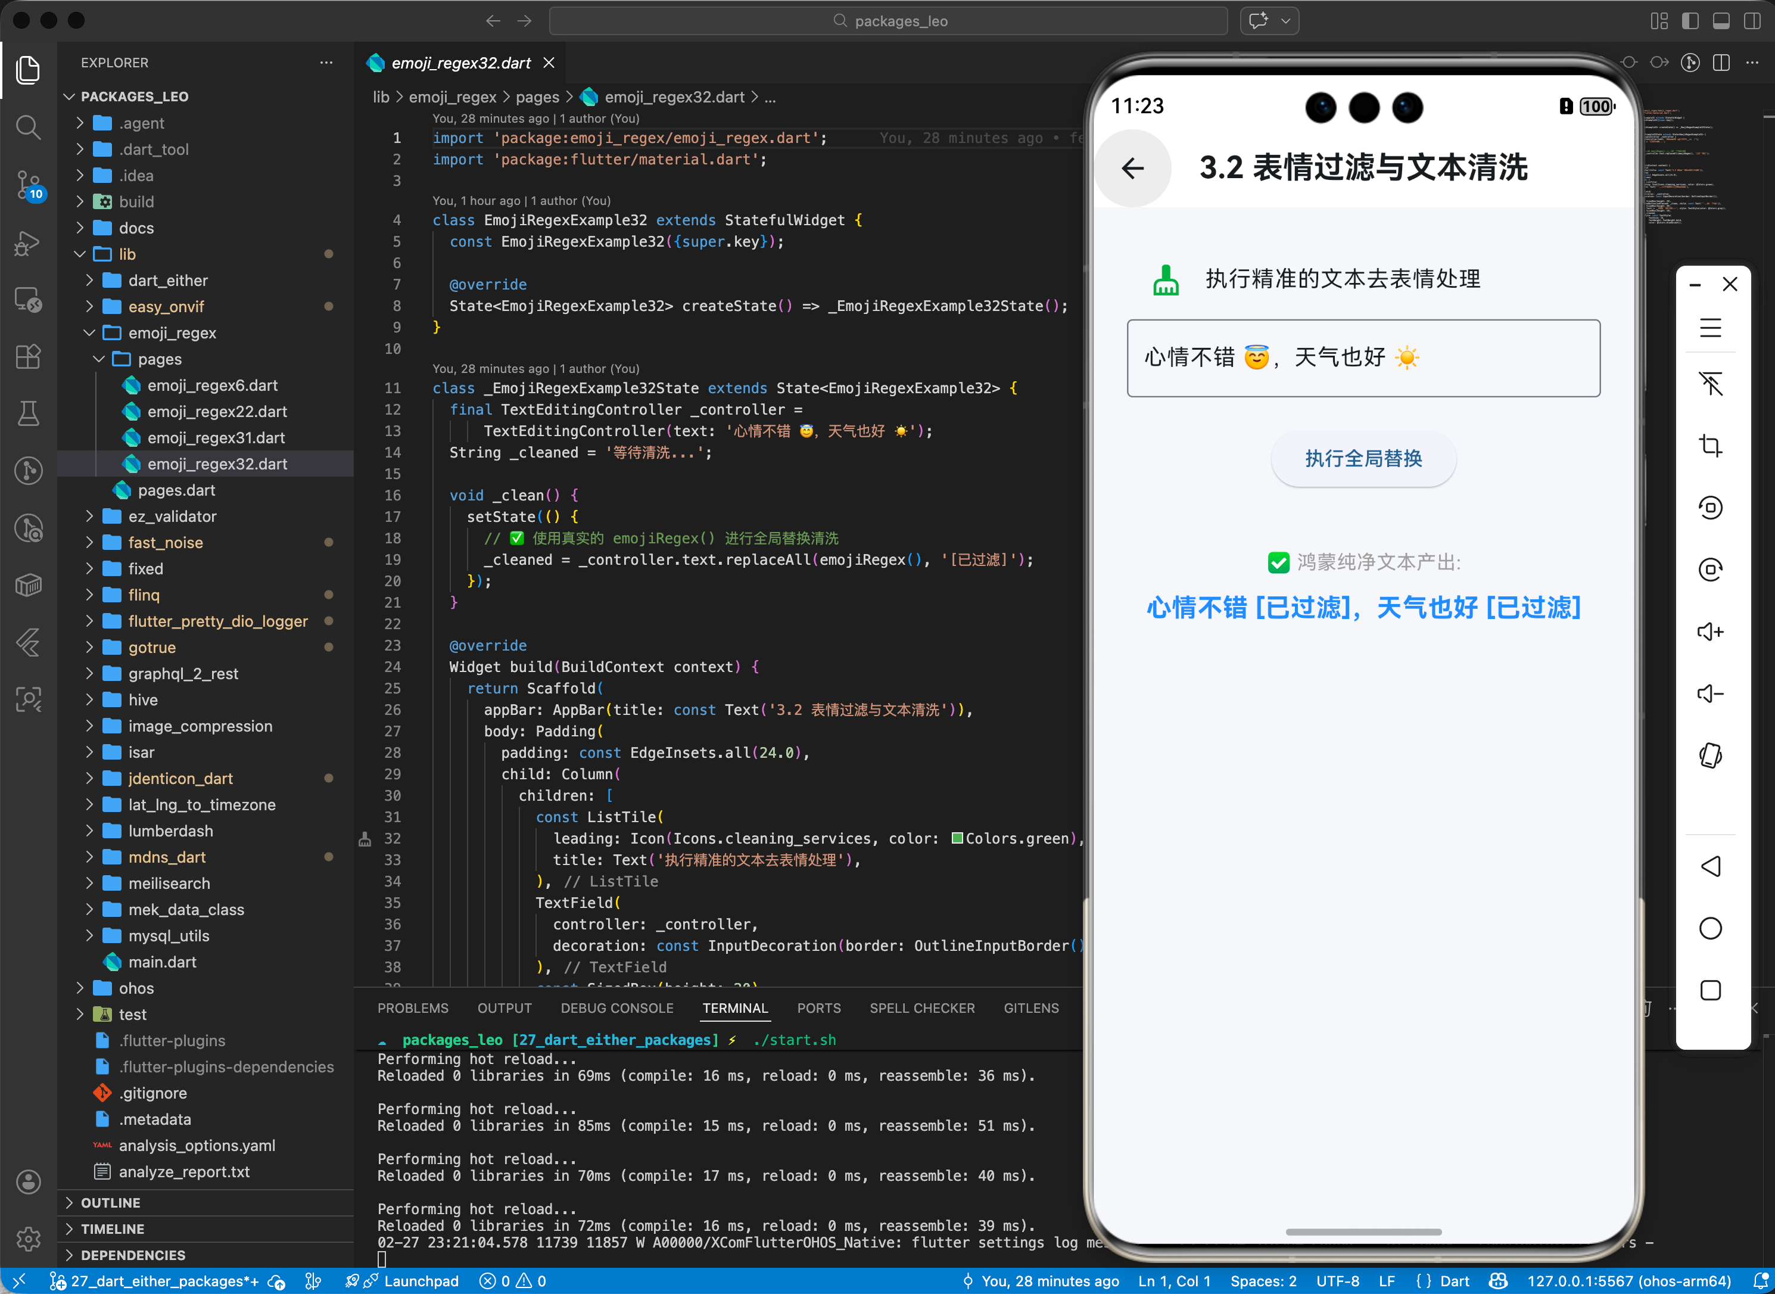
Task: Click the green color swatch beside Colors.green
Action: 957,838
